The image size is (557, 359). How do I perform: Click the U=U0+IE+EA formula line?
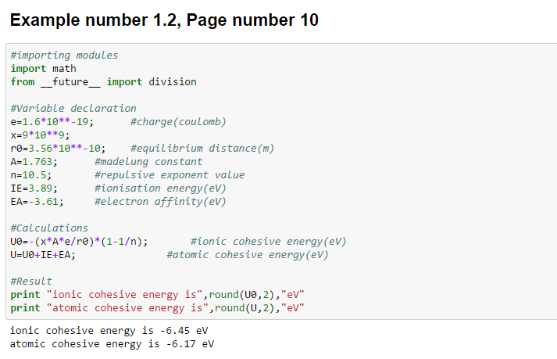pyautogui.click(x=43, y=255)
